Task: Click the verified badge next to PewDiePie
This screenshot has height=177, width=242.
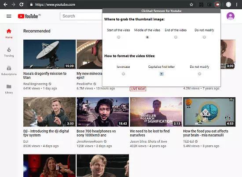Action: (x=95, y=84)
